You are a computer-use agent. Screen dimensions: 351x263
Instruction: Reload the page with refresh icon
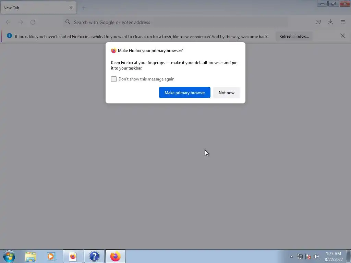point(33,22)
